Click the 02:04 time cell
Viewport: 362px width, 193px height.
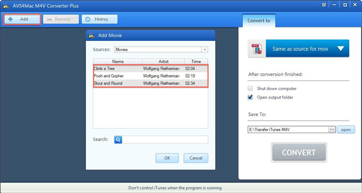(x=190, y=69)
